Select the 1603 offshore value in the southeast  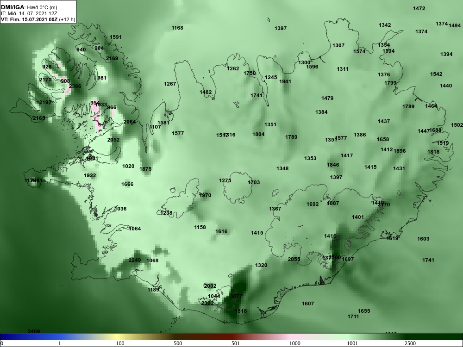[x=423, y=239]
